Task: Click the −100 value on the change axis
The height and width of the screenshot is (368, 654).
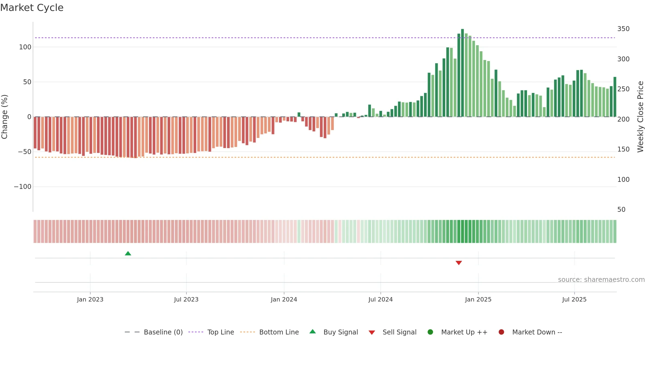Action: (23, 187)
